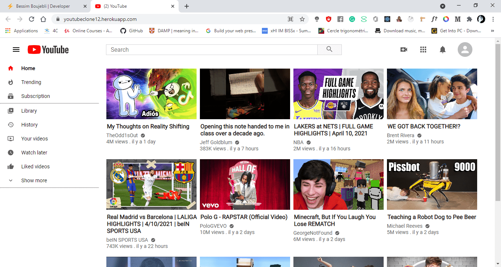Click the Watch later clock icon
This screenshot has width=501, height=267.
[11, 153]
